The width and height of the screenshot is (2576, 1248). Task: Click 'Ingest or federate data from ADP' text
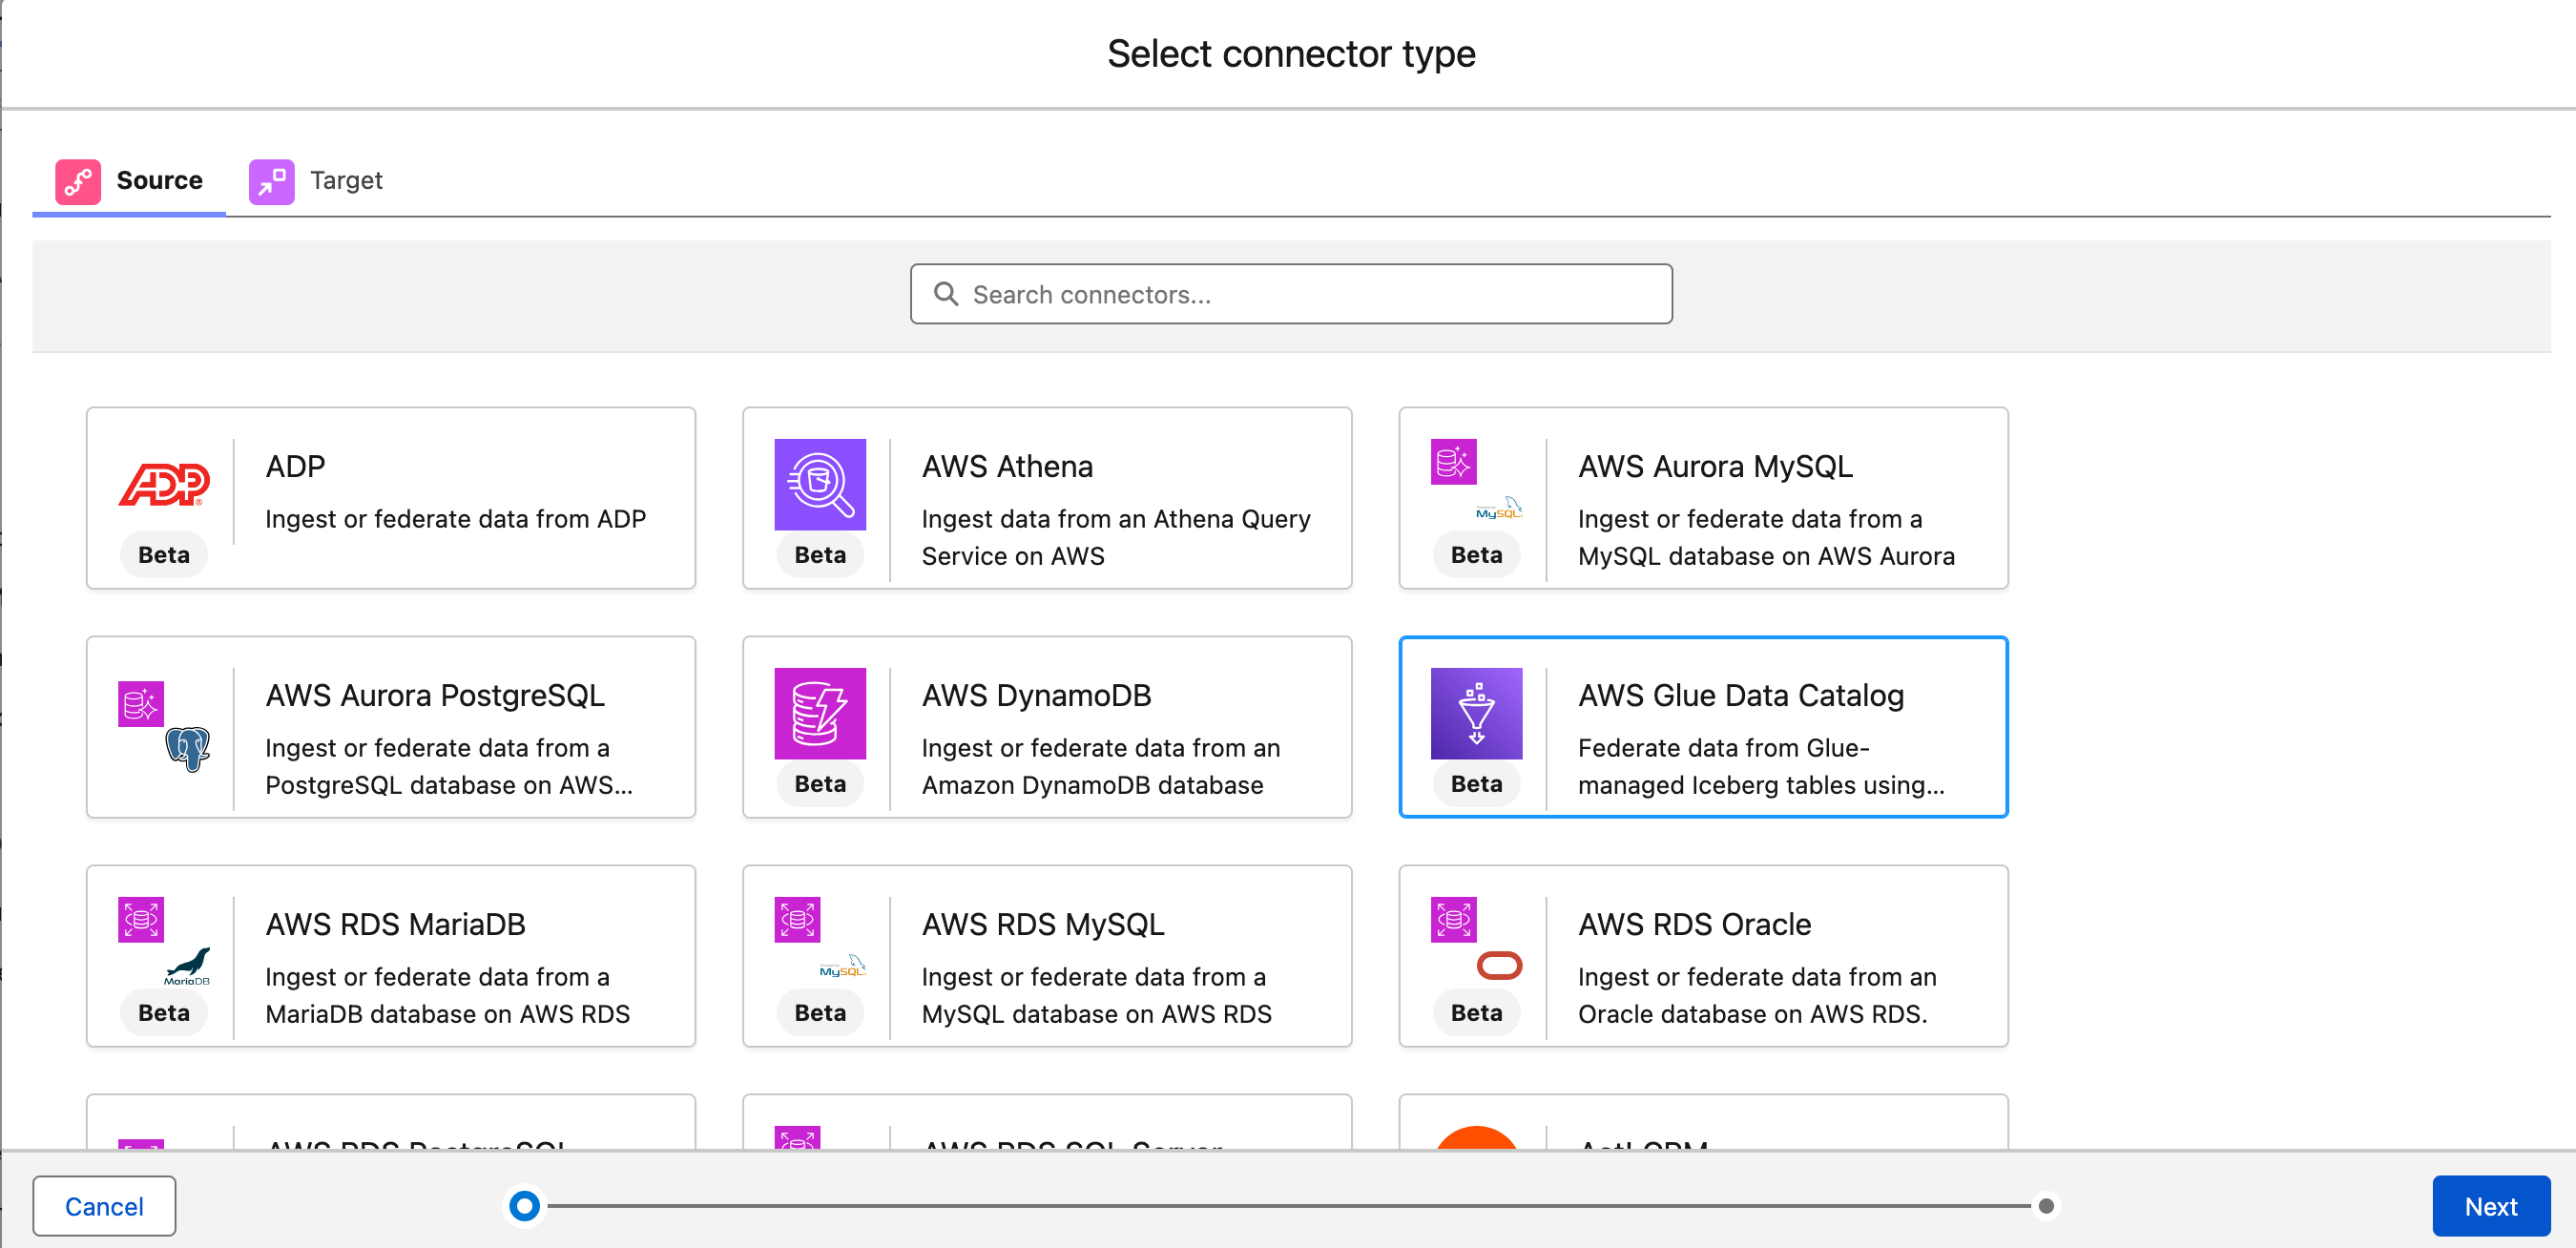[x=455, y=519]
